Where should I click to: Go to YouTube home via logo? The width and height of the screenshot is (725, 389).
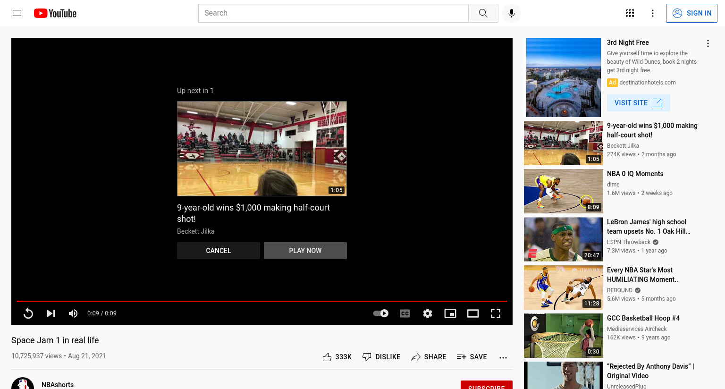[55, 13]
